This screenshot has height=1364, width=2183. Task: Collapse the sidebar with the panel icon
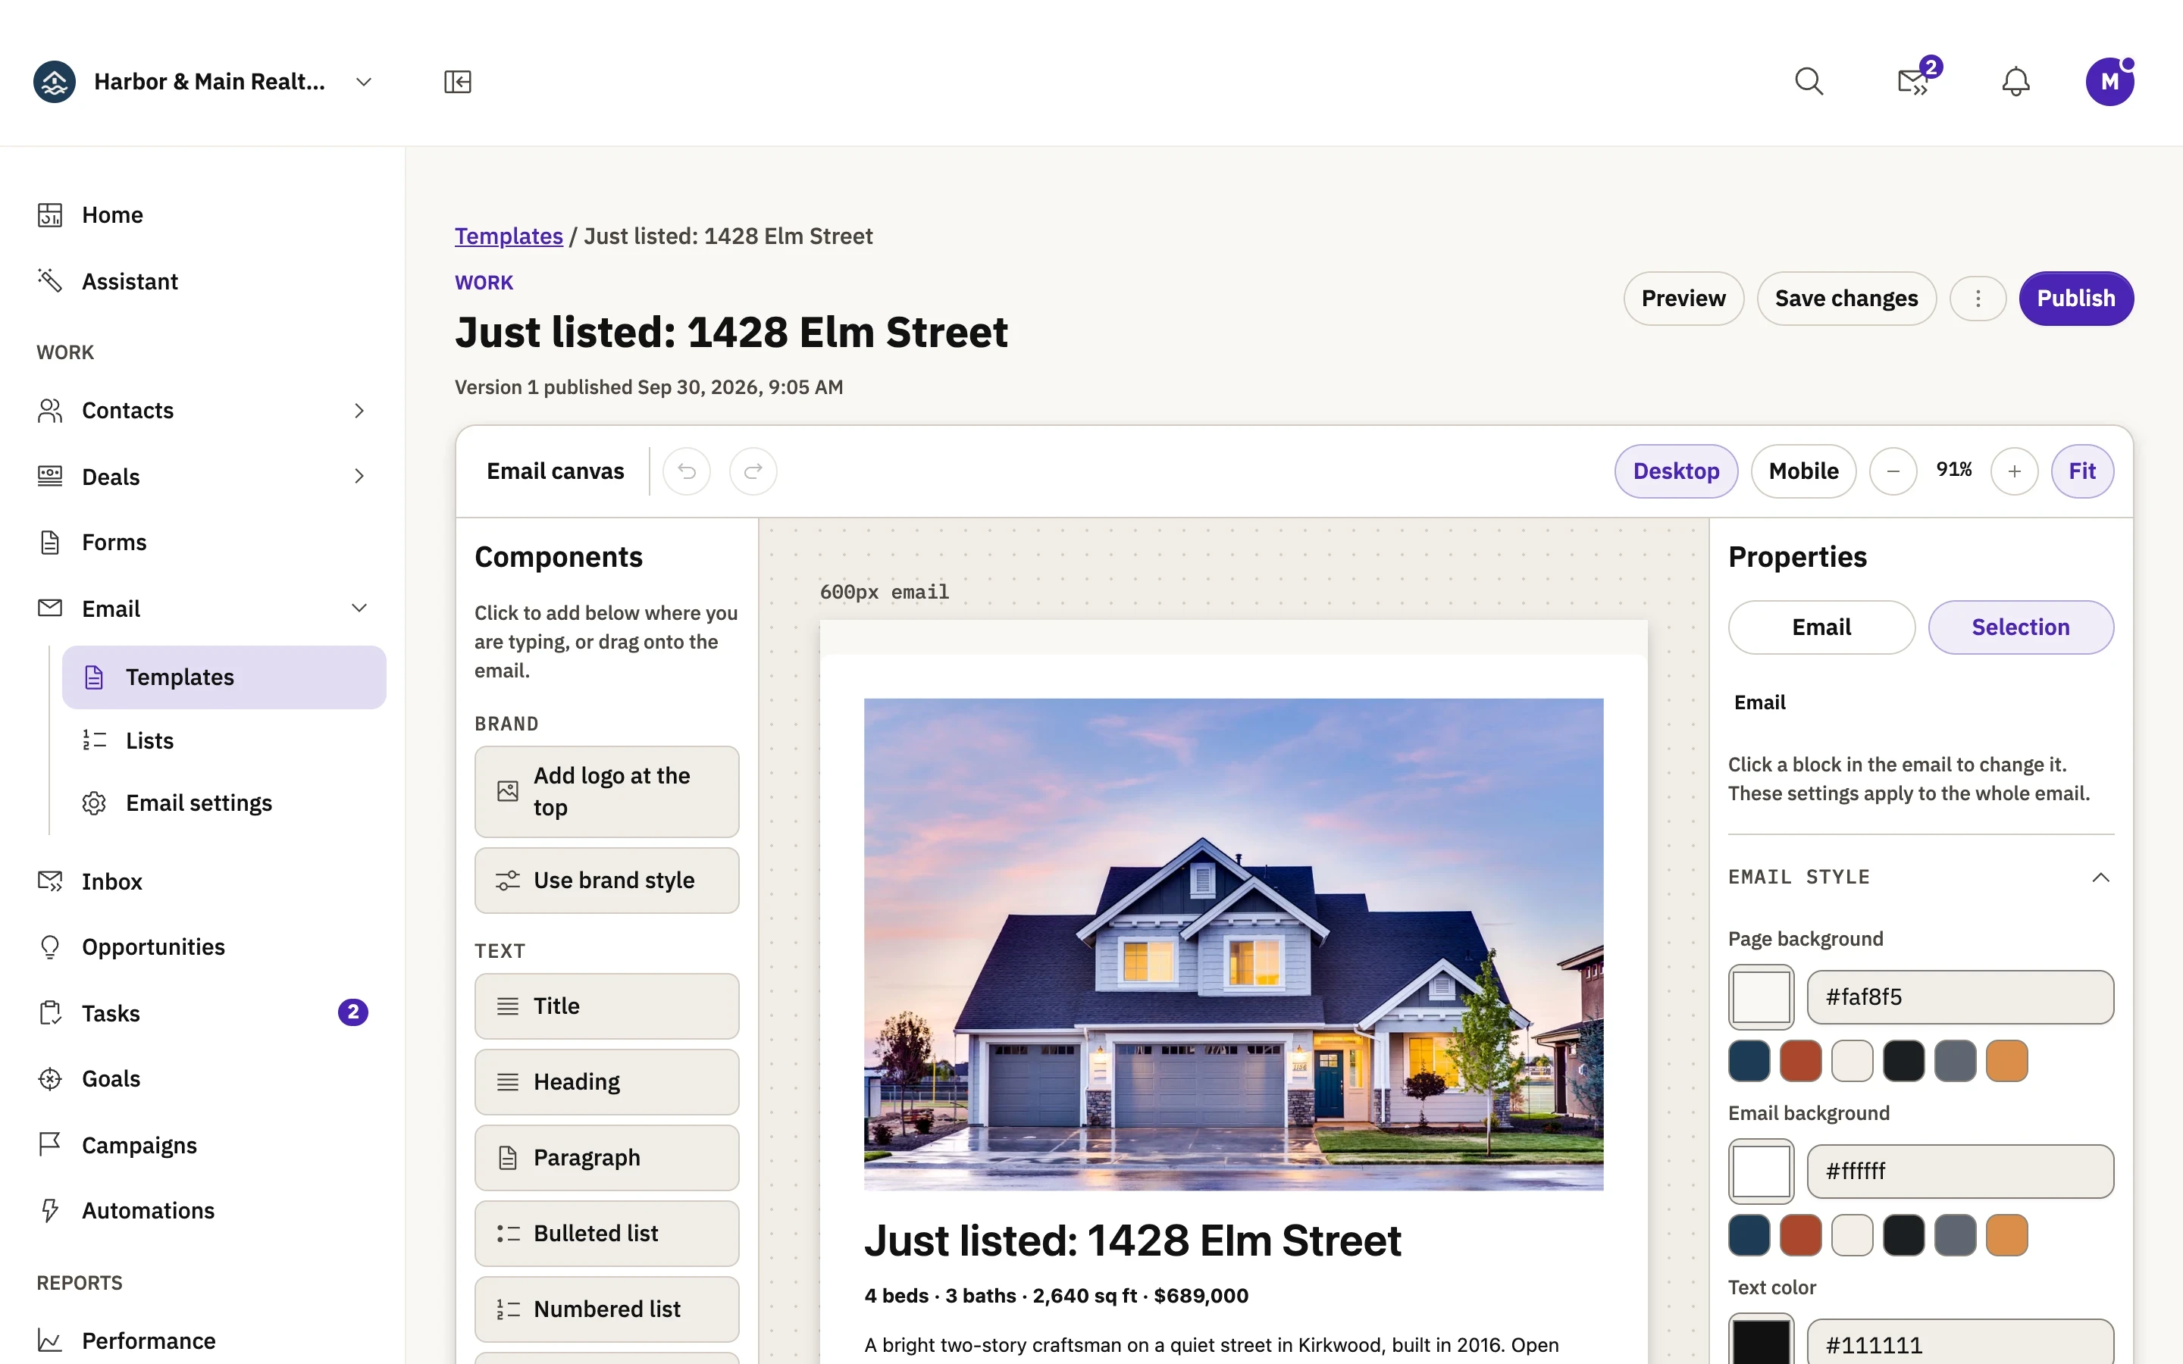tap(457, 81)
